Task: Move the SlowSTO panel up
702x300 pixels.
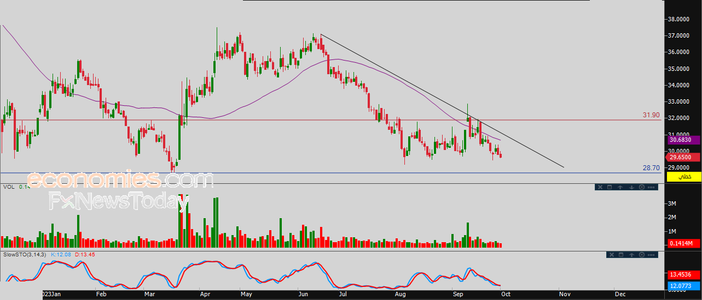Action: coord(631,255)
